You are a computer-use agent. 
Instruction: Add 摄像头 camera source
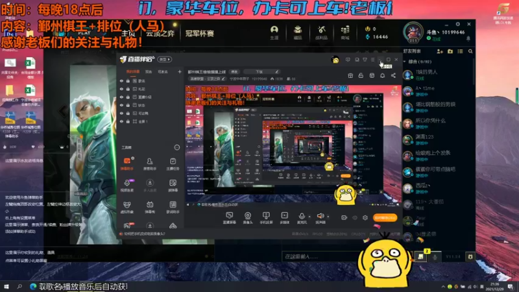tap(248, 218)
